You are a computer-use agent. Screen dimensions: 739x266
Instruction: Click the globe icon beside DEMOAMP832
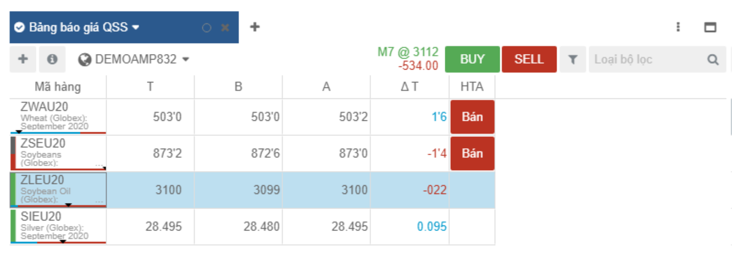[x=85, y=60]
